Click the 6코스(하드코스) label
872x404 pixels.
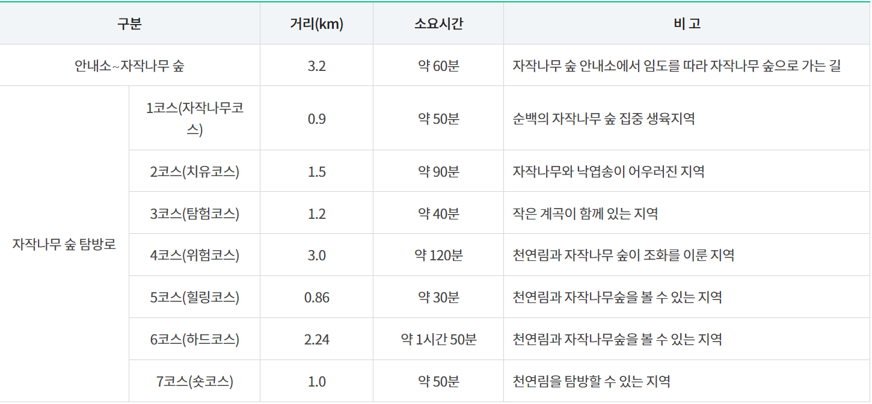(194, 338)
